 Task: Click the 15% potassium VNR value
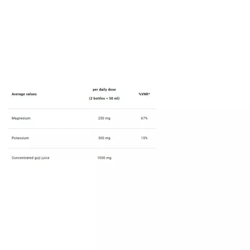(144, 138)
